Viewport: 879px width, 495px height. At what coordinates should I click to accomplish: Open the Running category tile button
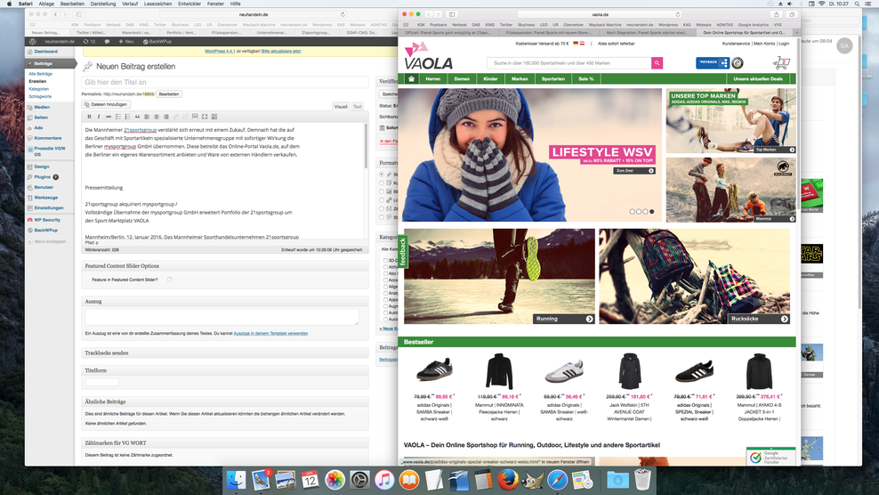563,319
